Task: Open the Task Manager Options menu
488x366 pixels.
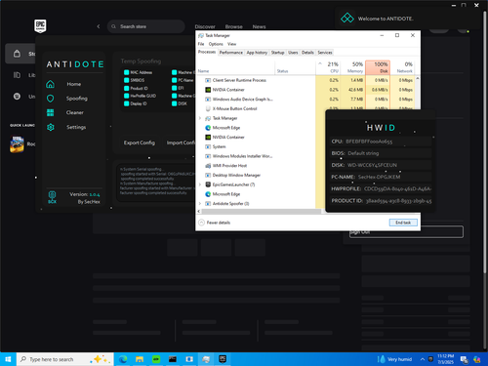Action: (216, 44)
